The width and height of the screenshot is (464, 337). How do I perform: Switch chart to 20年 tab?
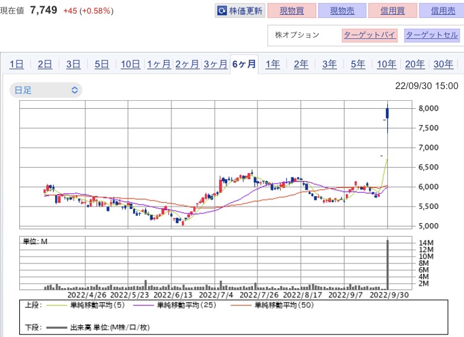[415, 64]
